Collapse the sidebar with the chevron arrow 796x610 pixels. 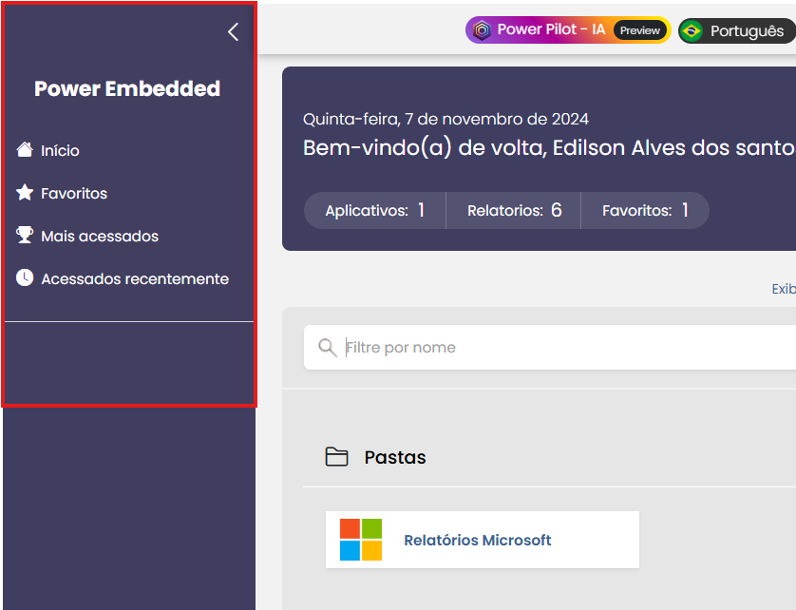coord(233,32)
